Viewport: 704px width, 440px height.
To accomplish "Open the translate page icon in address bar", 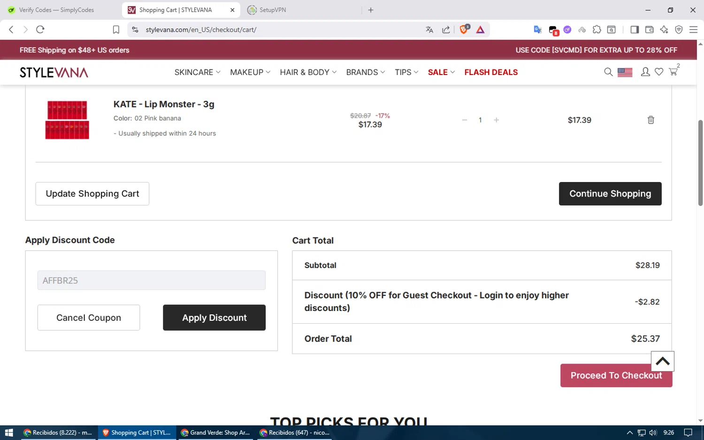I will [429, 30].
